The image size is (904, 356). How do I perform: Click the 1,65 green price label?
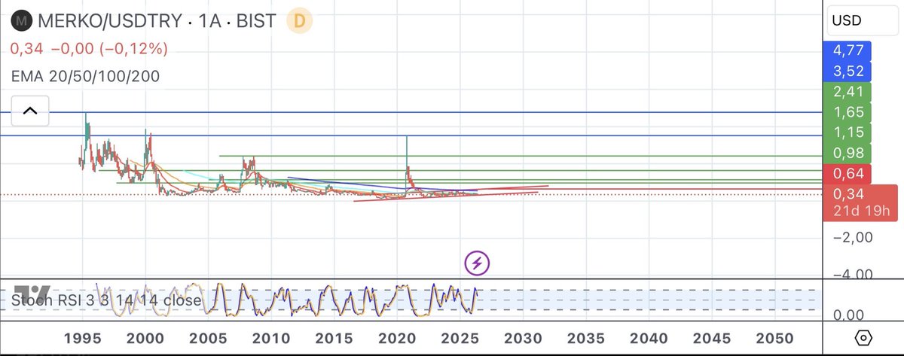click(848, 113)
